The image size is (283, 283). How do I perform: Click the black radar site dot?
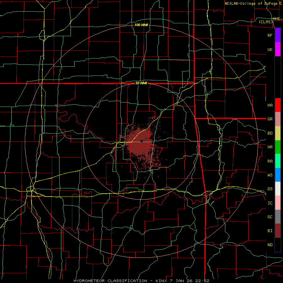pyautogui.click(x=142, y=141)
